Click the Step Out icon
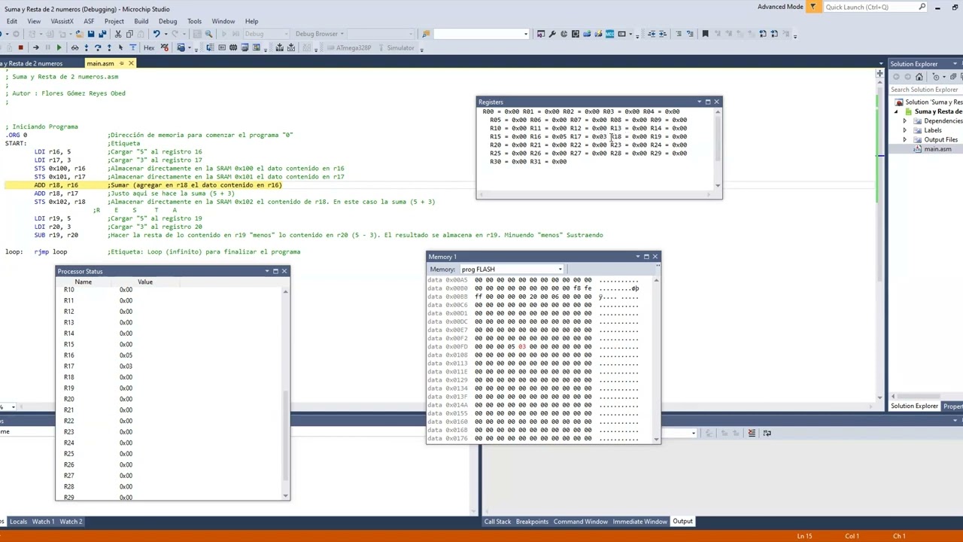This screenshot has width=963, height=542. point(109,47)
